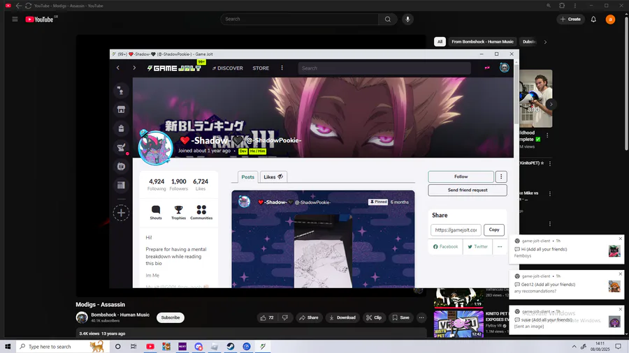Go back in Game Jolt client
This screenshot has width=629, height=353.
(x=118, y=68)
